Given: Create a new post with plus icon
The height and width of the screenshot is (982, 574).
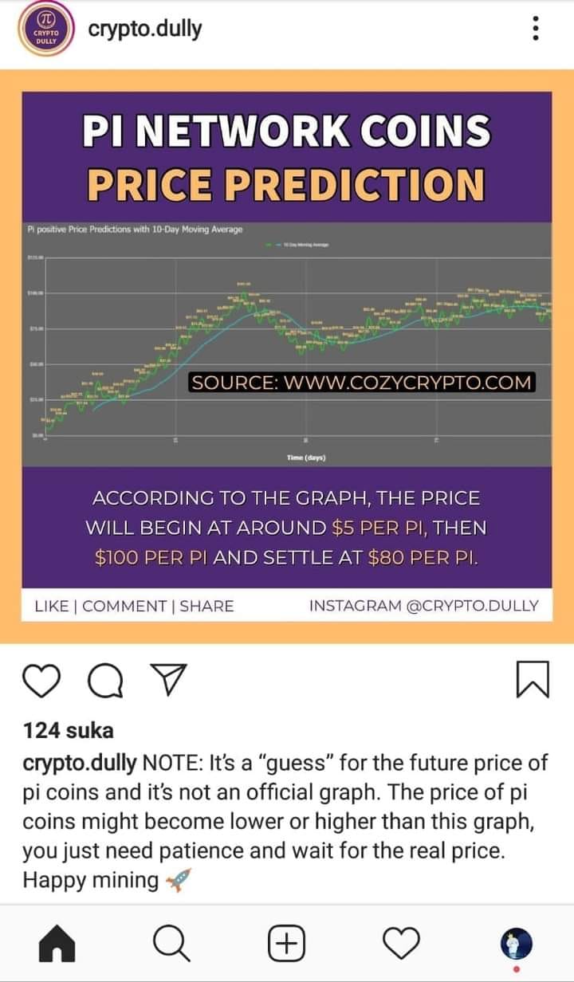Looking at the screenshot, I should click(x=286, y=945).
